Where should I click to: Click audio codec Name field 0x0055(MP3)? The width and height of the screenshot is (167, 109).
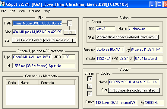(134, 82)
